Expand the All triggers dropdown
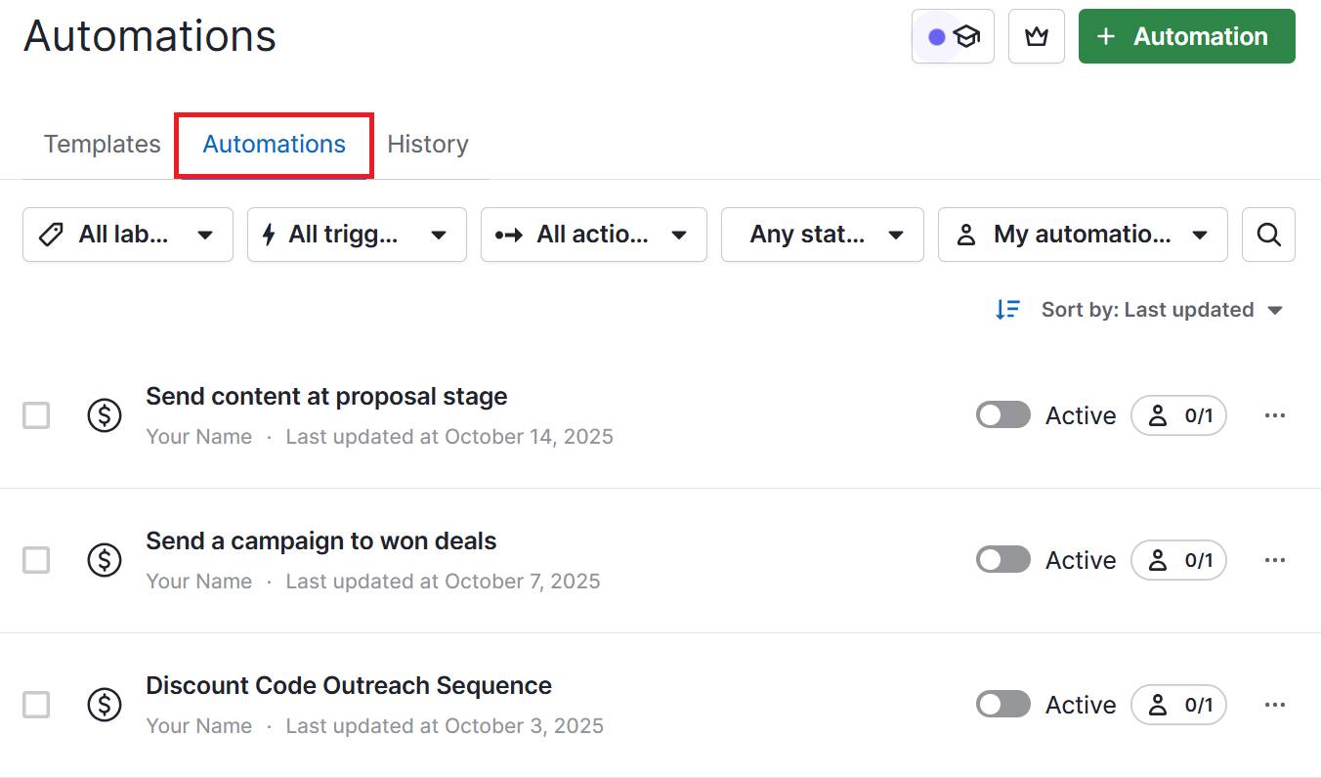The height and width of the screenshot is (778, 1321). pos(357,235)
